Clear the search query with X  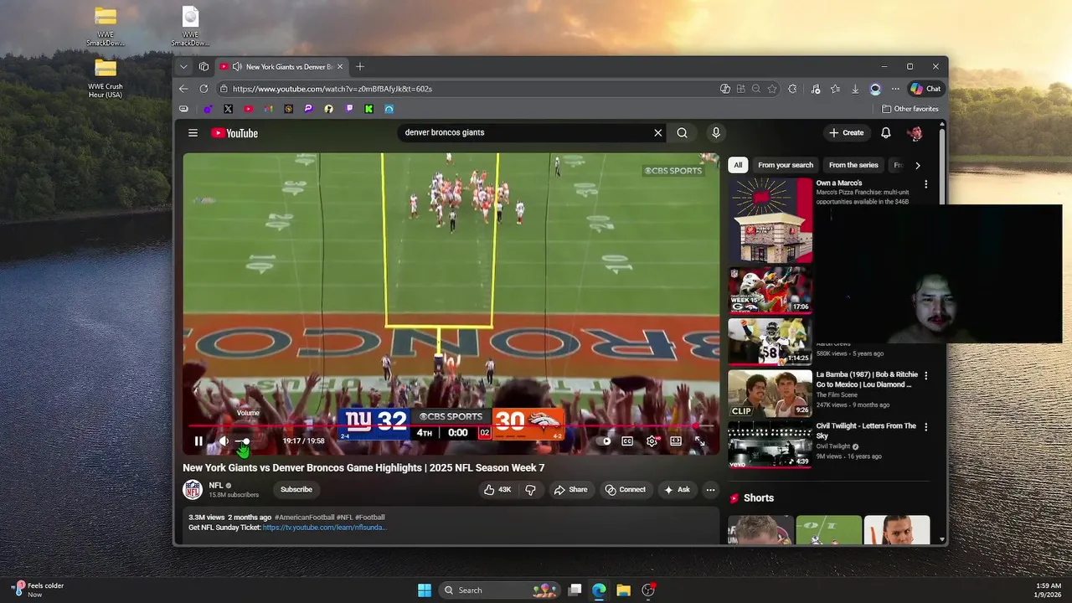[658, 132]
